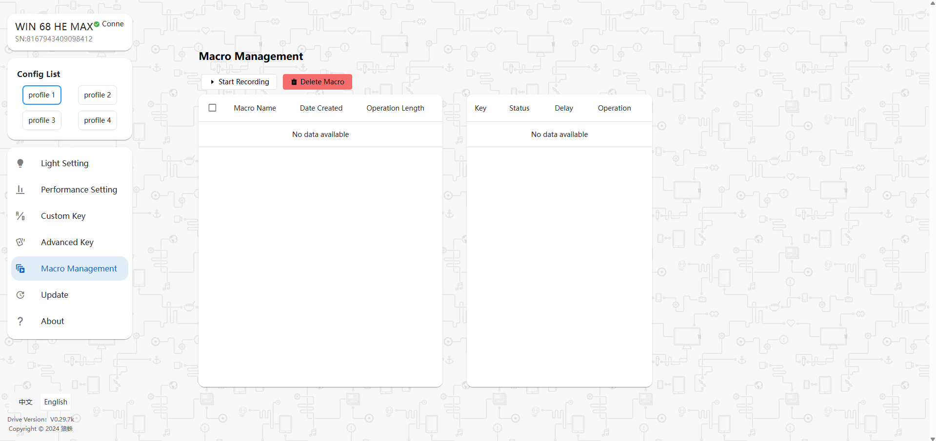Click the Light Setting bulb icon
This screenshot has width=936, height=441.
(20, 163)
